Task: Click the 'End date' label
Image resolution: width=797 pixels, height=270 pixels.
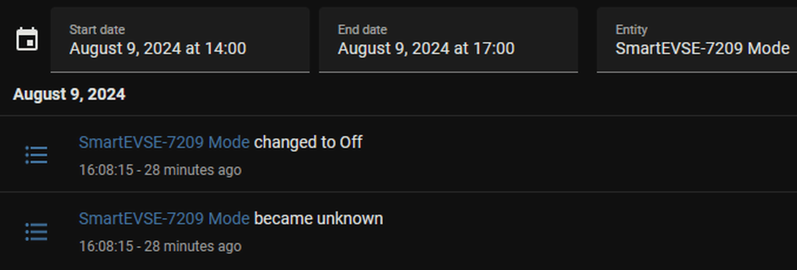Action: click(x=362, y=30)
